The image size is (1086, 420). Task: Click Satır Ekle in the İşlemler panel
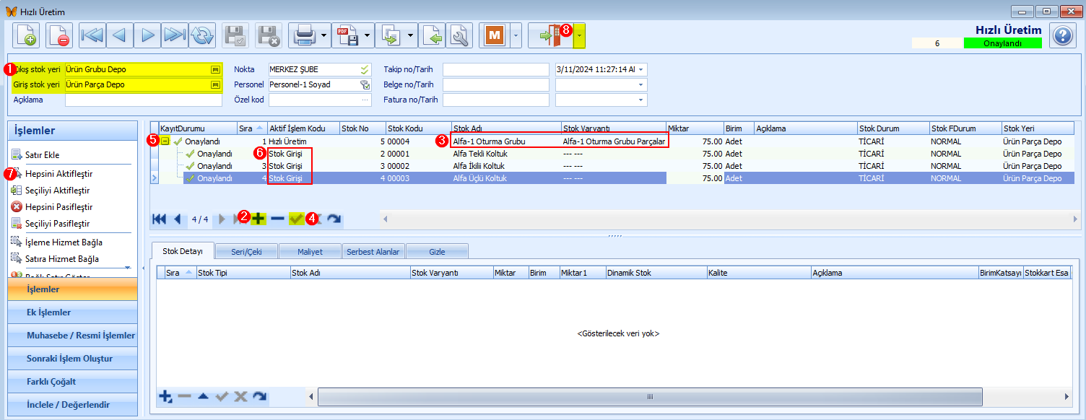click(x=42, y=155)
